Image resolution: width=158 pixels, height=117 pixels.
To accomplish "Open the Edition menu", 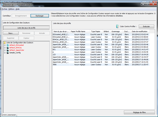I will click(11, 9).
